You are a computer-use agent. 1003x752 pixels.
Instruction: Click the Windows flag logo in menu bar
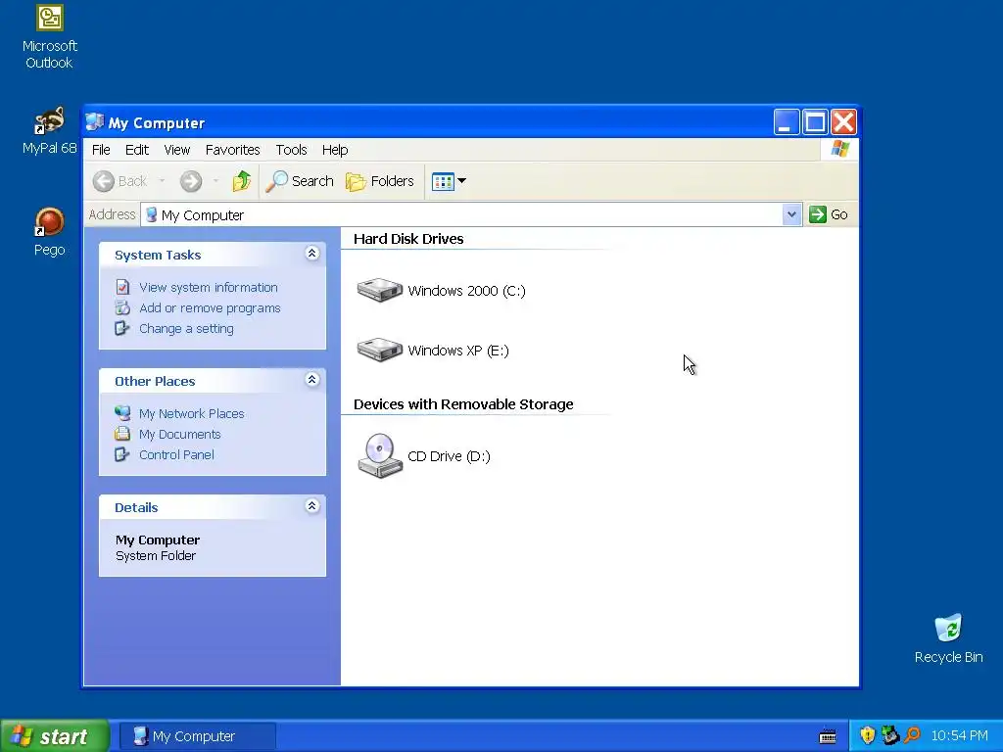pos(839,150)
